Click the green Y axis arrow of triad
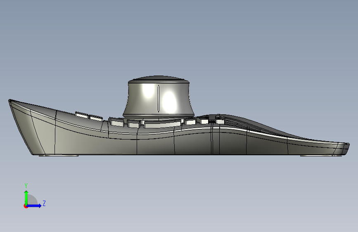The image size is (358, 232). point(26,197)
